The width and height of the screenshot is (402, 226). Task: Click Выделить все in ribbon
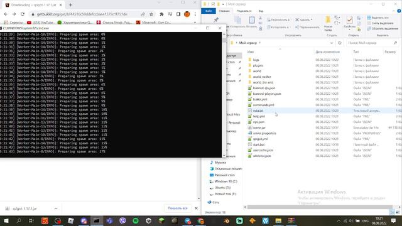378,18
